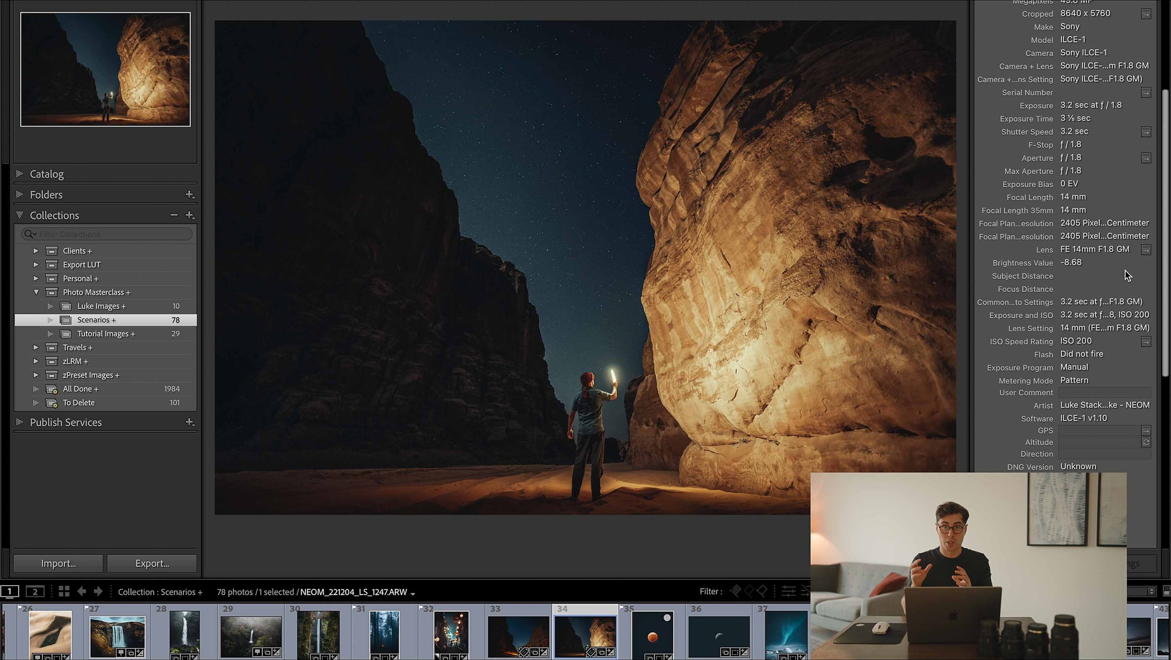Click the plus icon on Publish Services
The image size is (1171, 660).
pyautogui.click(x=189, y=422)
